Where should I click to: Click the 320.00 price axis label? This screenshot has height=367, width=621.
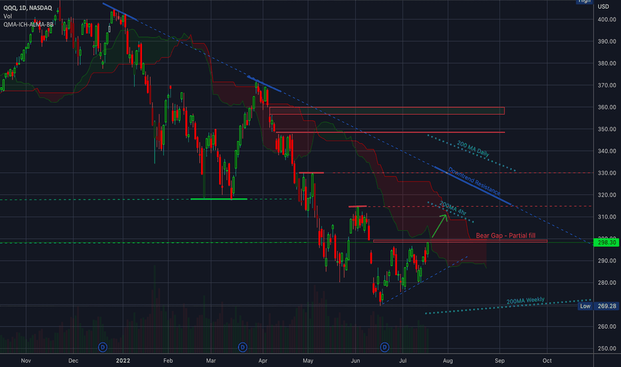pyautogui.click(x=607, y=195)
